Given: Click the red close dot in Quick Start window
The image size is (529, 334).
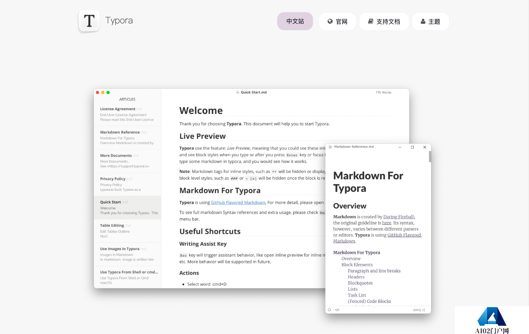Looking at the screenshot, I should point(97,92).
